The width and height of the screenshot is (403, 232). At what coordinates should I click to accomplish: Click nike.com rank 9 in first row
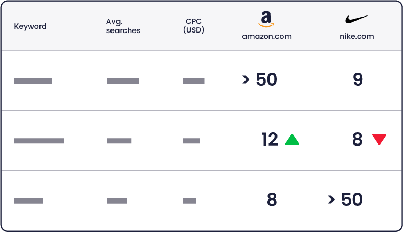pos(358,79)
